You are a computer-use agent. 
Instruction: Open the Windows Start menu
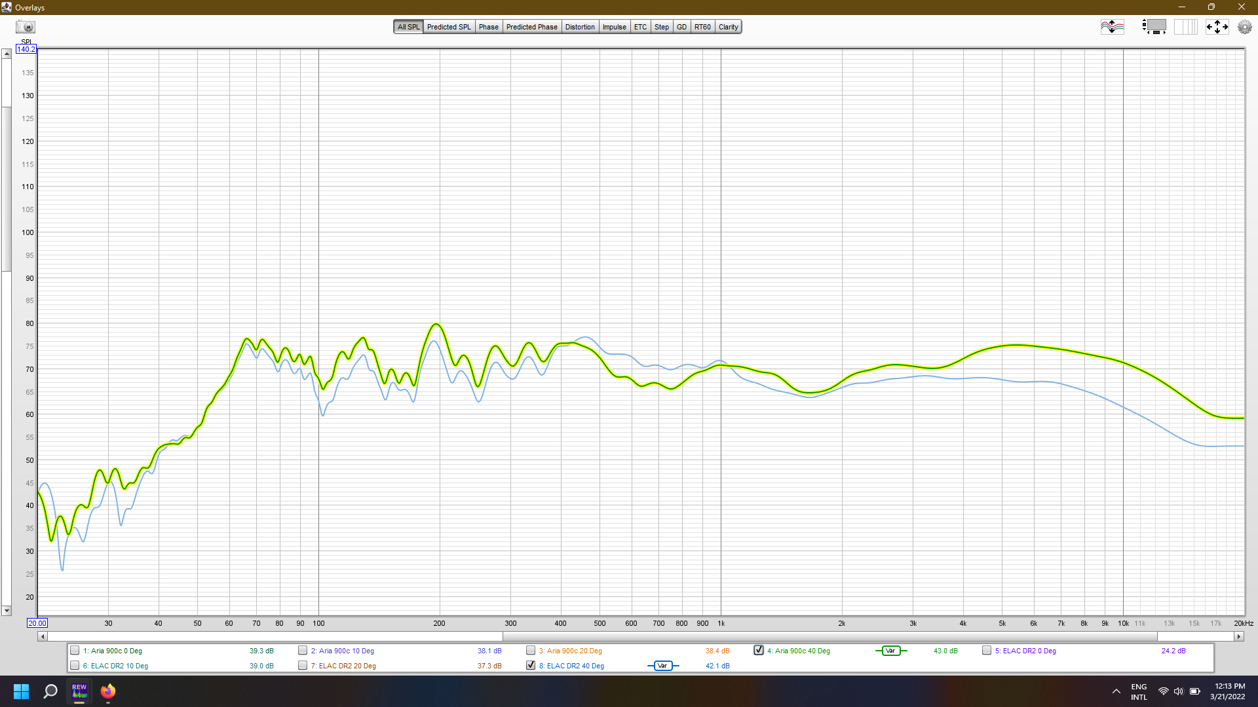point(21,691)
